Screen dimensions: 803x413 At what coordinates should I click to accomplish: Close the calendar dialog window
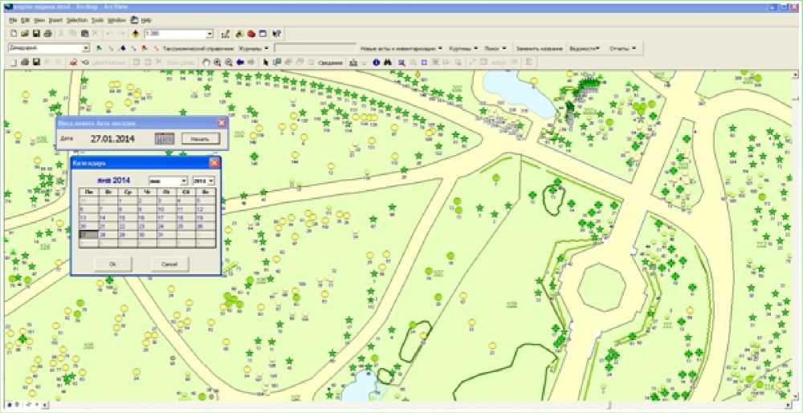[214, 163]
